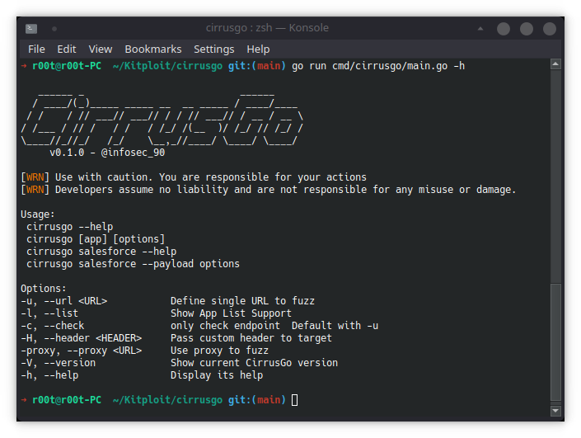Click the Konsole terminal icon in title bar
This screenshot has height=438, width=581.
[x=31, y=29]
